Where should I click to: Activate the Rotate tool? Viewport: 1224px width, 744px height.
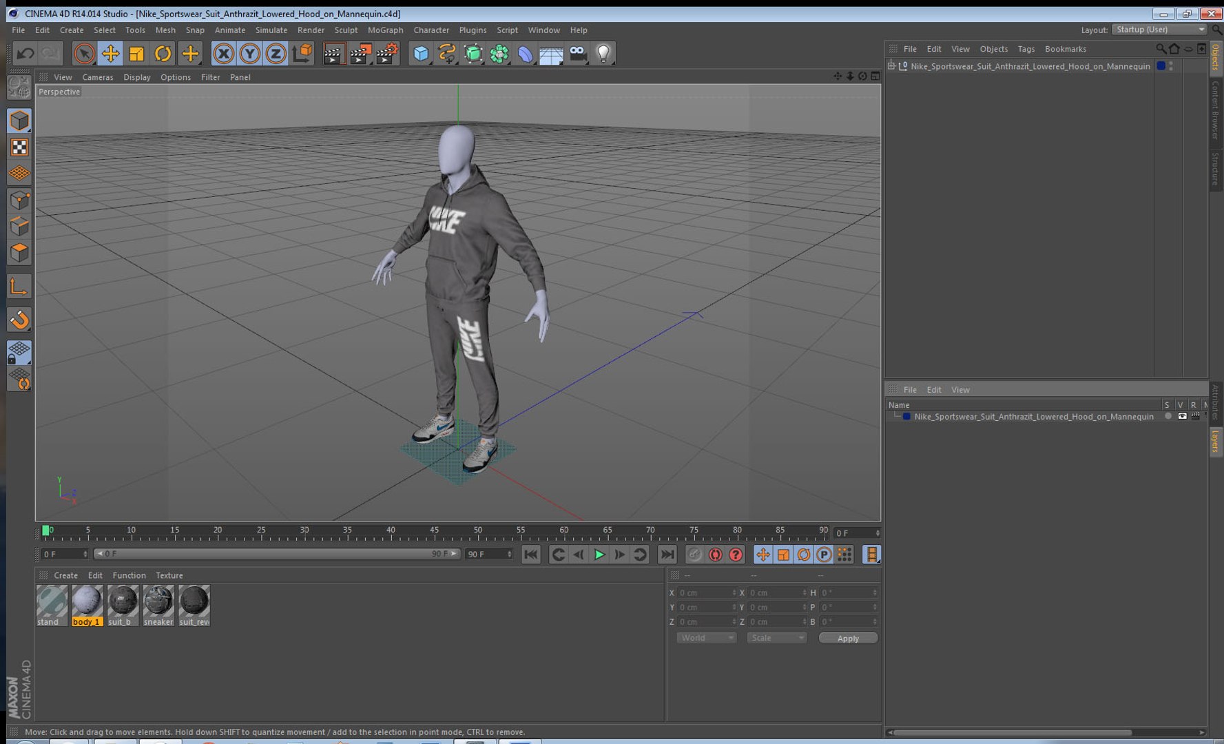pyautogui.click(x=163, y=53)
